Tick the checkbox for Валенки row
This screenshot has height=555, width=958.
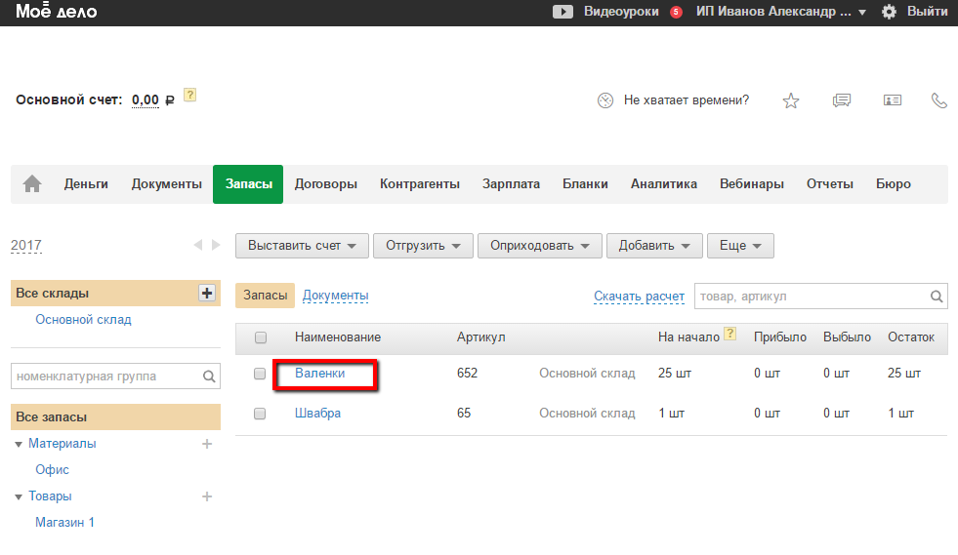[260, 374]
